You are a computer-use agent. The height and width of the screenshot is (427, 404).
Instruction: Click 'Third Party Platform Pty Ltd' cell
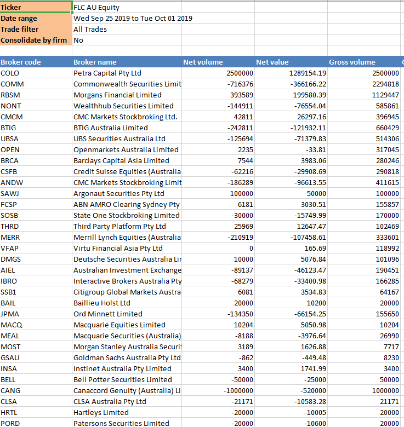[x=127, y=226]
